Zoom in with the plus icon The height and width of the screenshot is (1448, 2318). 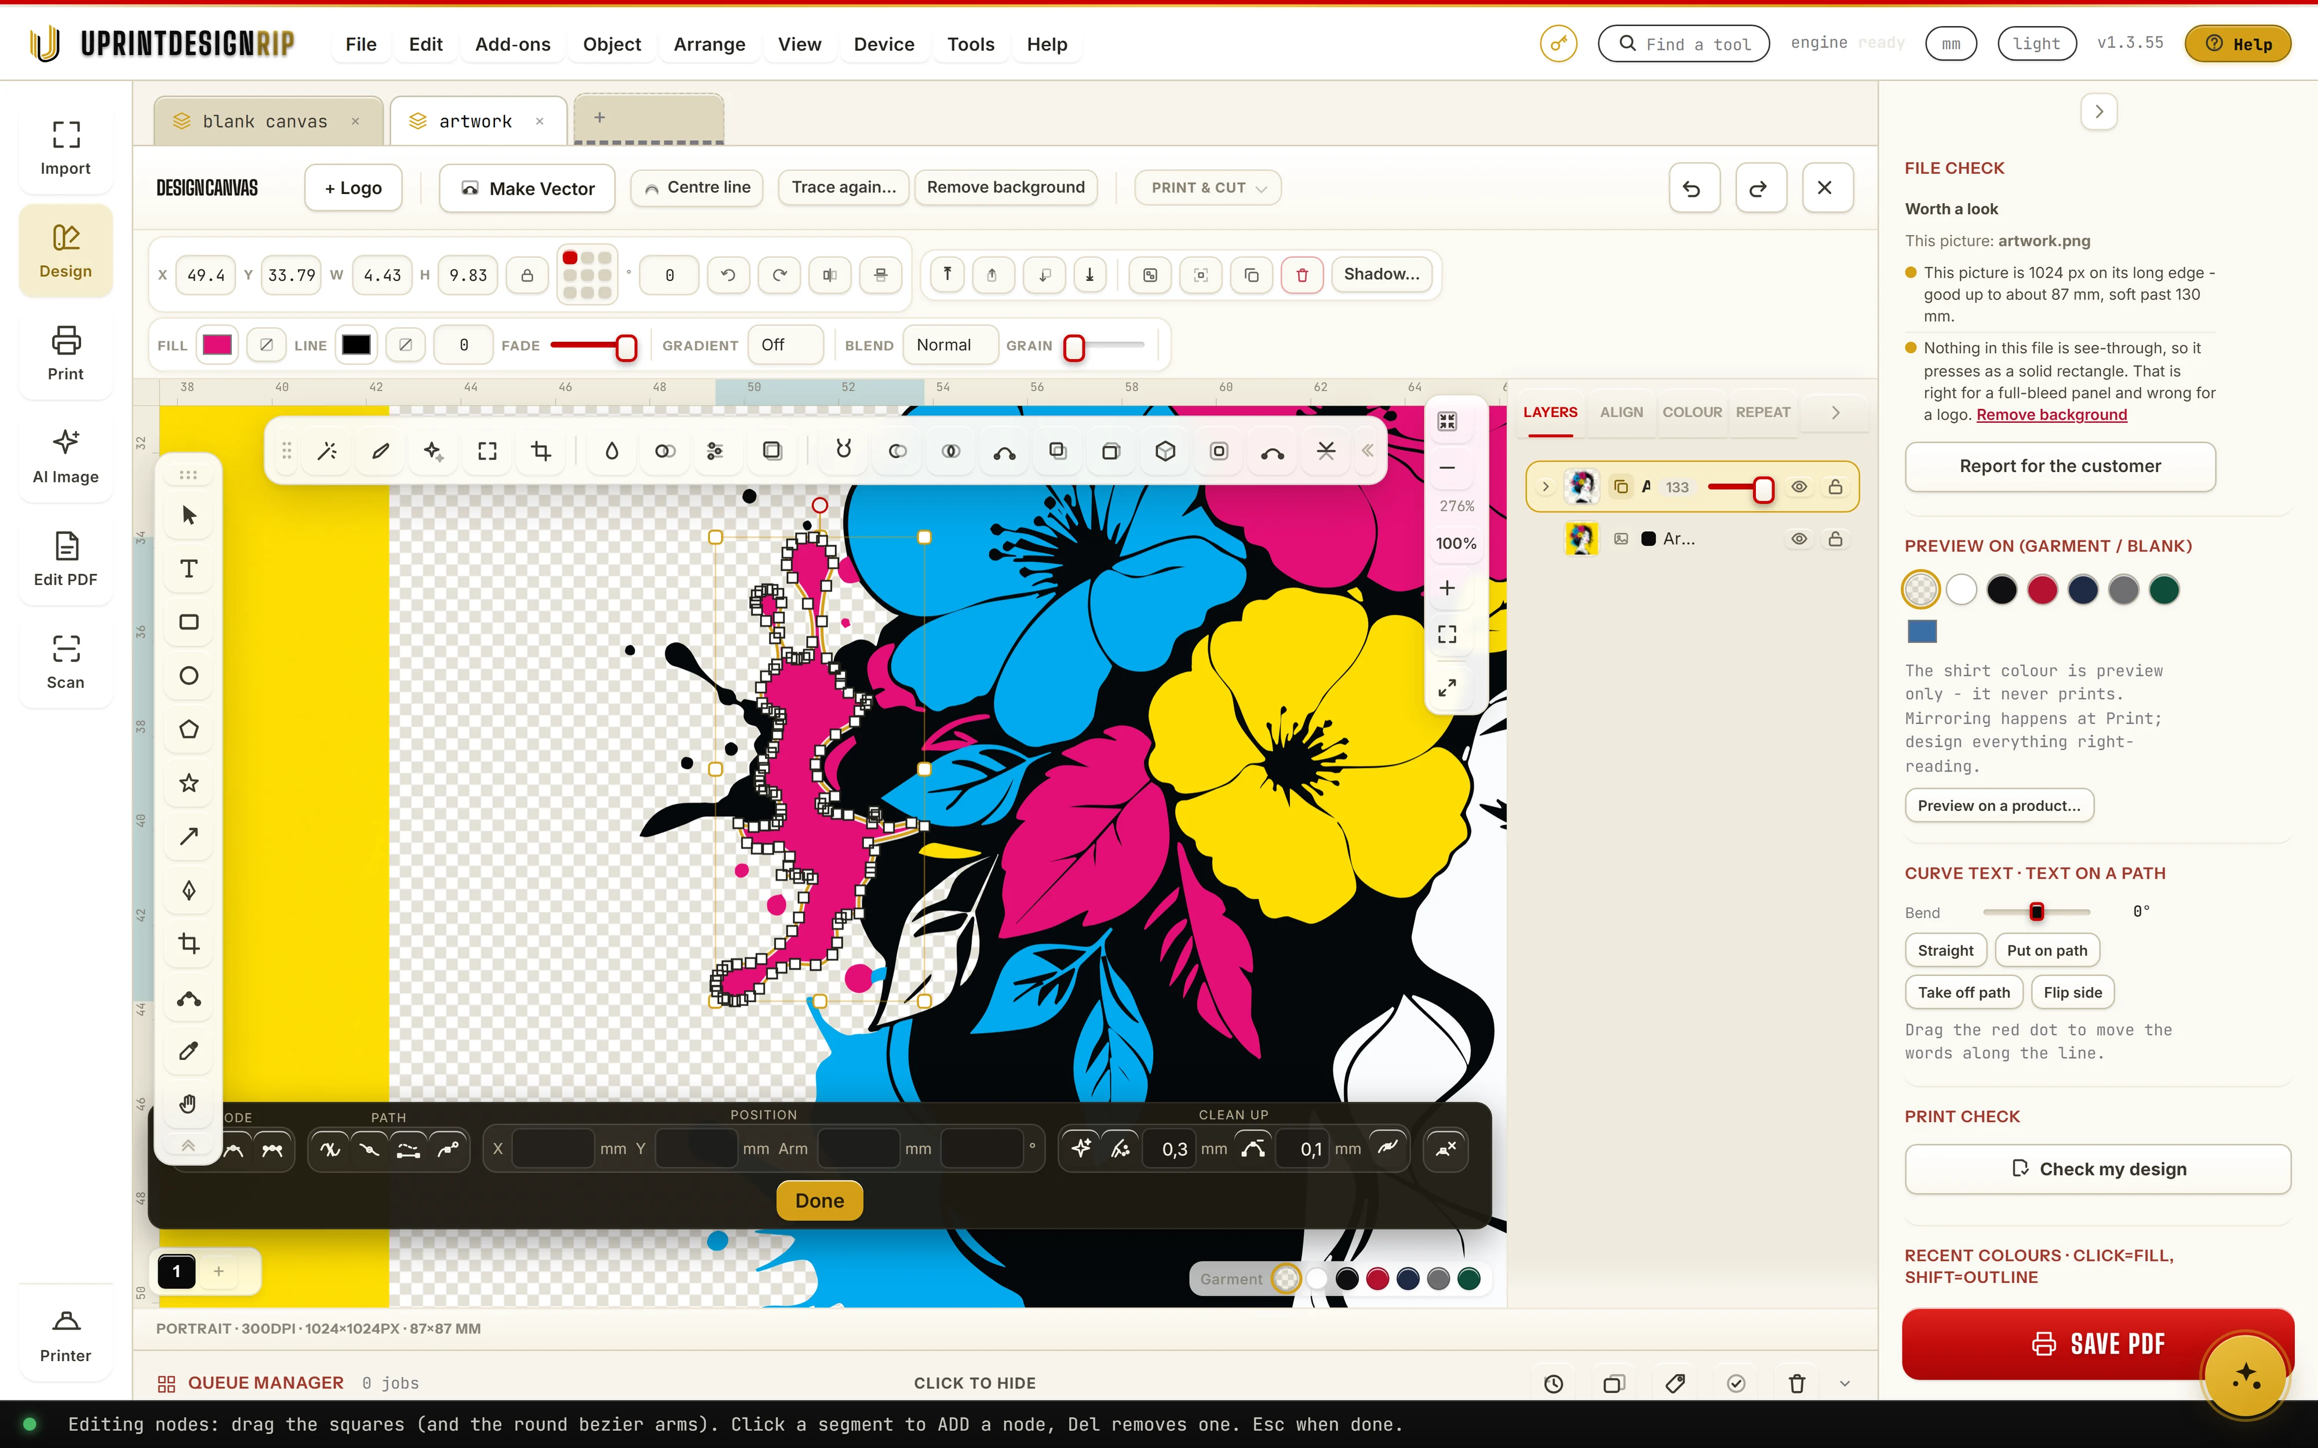[x=1446, y=588]
